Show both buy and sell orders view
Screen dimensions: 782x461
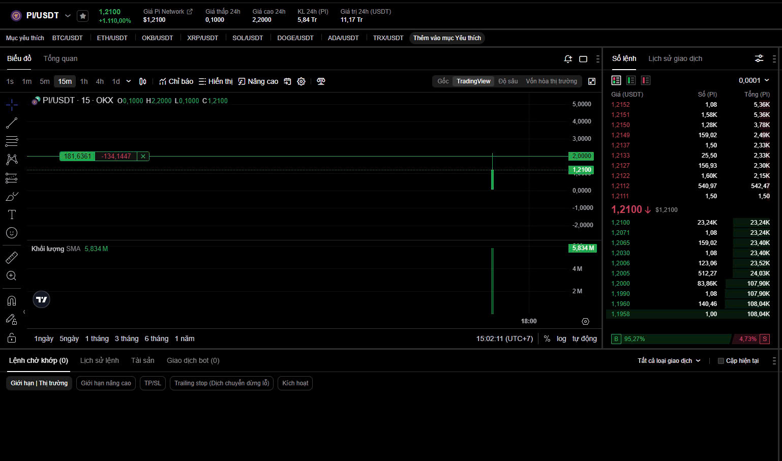coord(616,80)
